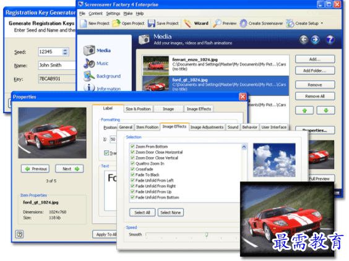Click the Name field John Smith

point(57,65)
